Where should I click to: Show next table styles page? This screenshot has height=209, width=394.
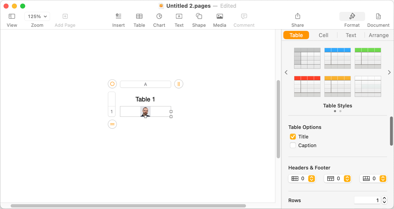coord(389,72)
